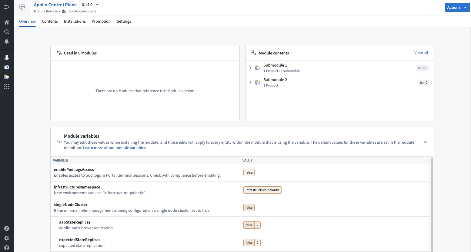The height and width of the screenshot is (252, 471).
Task: Open the Actions dropdown button
Action: pos(457,7)
